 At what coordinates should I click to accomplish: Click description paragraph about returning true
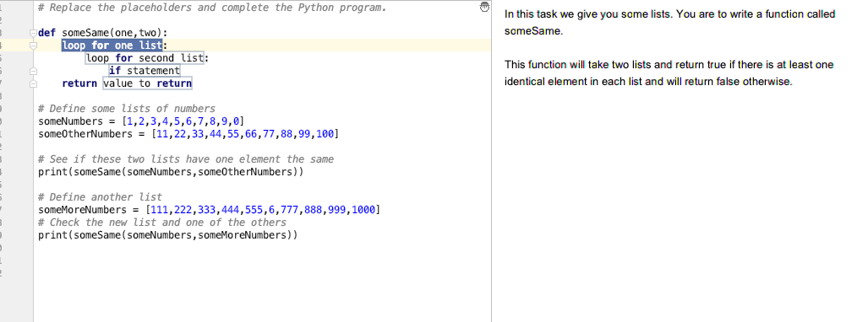pyautogui.click(x=669, y=73)
